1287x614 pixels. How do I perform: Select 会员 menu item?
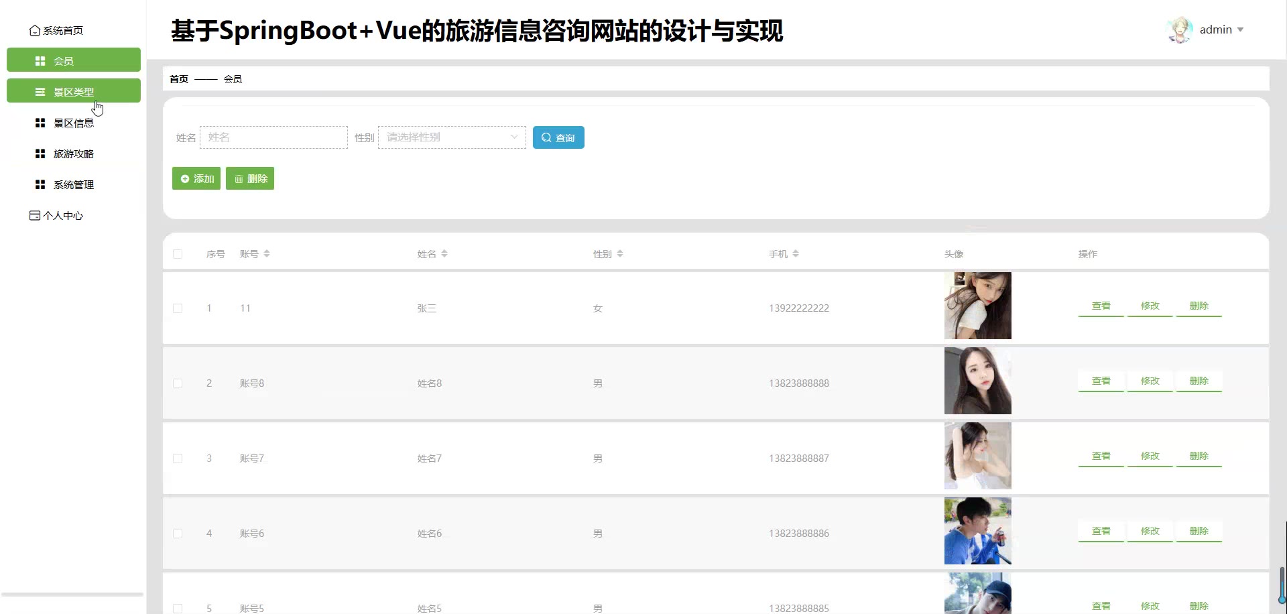pyautogui.click(x=74, y=60)
